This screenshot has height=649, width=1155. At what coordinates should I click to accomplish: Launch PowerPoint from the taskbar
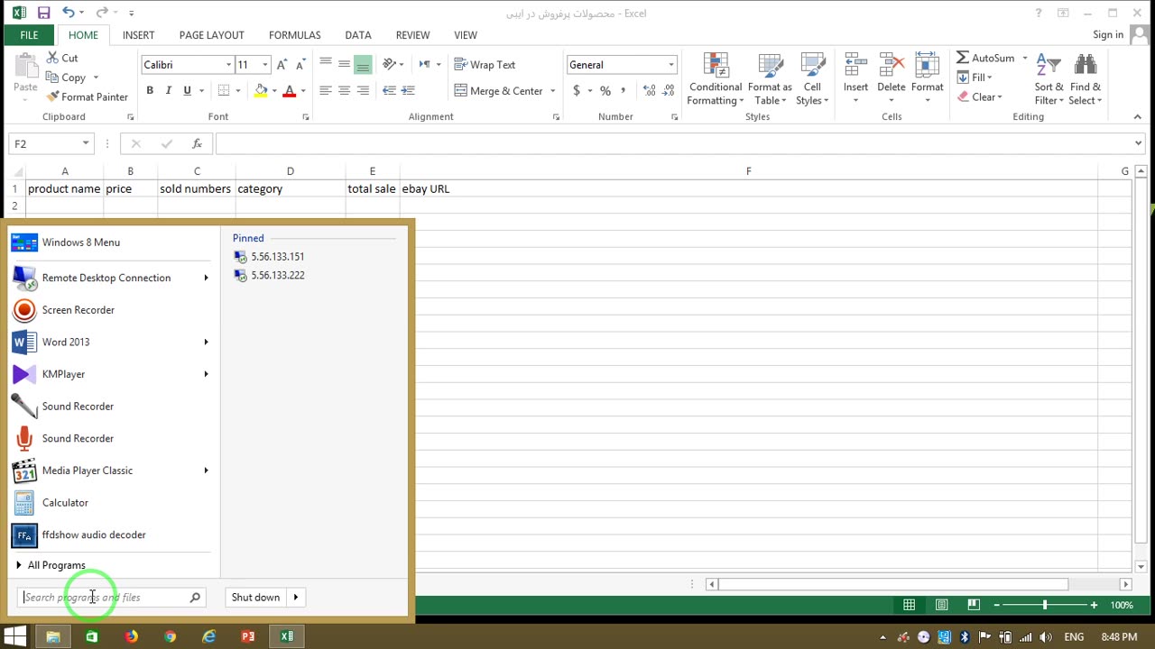point(248,636)
